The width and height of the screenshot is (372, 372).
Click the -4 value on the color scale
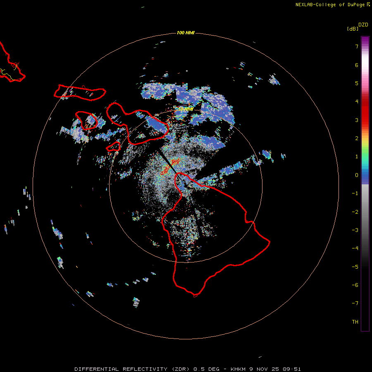(355, 248)
